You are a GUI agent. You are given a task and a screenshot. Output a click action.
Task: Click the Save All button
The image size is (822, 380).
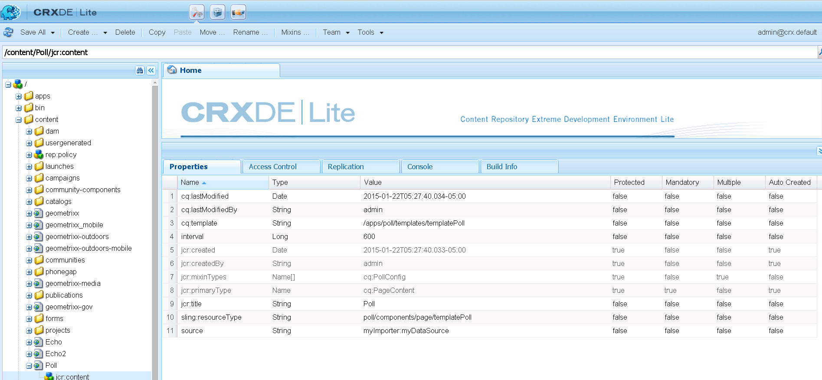33,32
